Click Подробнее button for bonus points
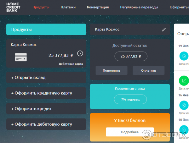This screenshot has height=143, width=189. (x=129, y=132)
